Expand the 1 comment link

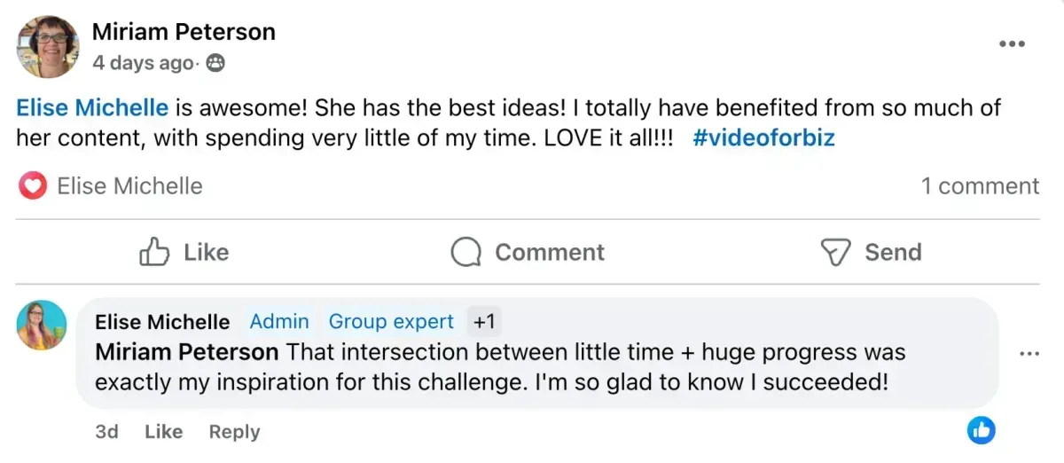pos(979,186)
